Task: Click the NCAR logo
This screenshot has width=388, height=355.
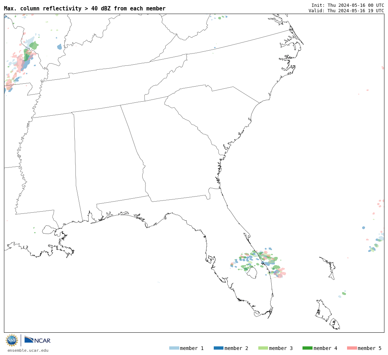Action: tap(37, 340)
